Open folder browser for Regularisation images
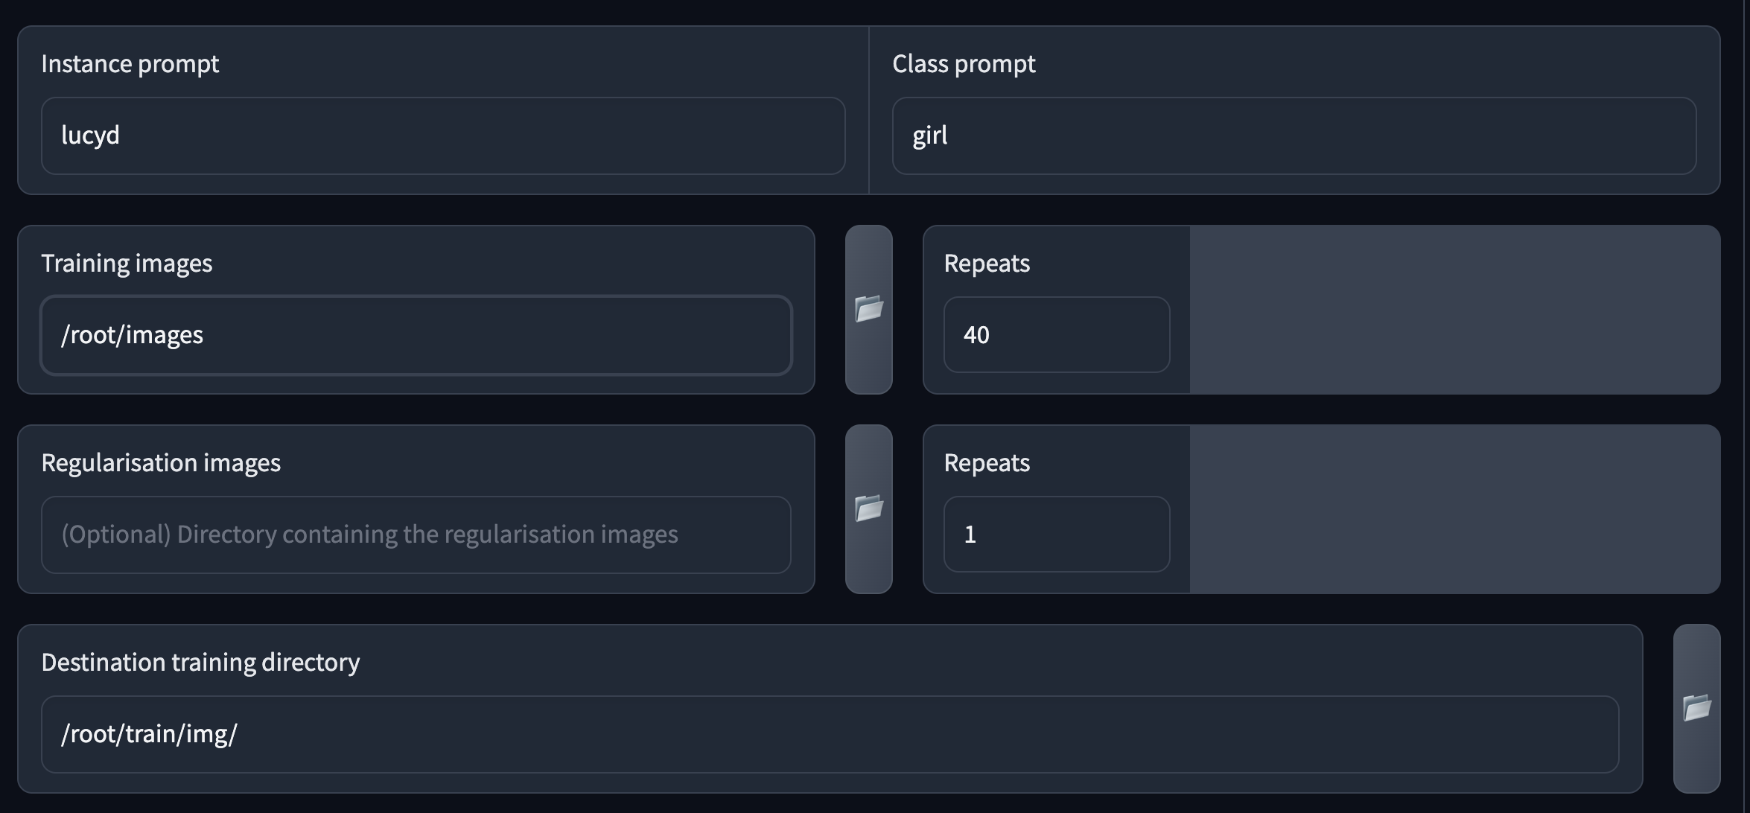Image resolution: width=1750 pixels, height=813 pixels. coord(868,508)
